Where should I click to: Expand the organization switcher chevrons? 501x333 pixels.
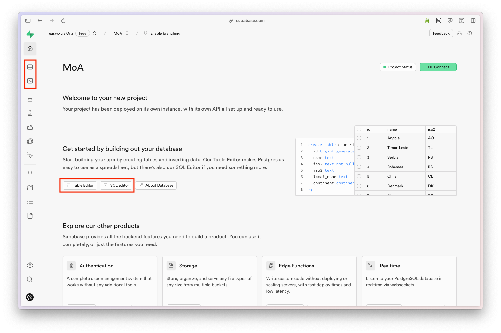(x=95, y=33)
